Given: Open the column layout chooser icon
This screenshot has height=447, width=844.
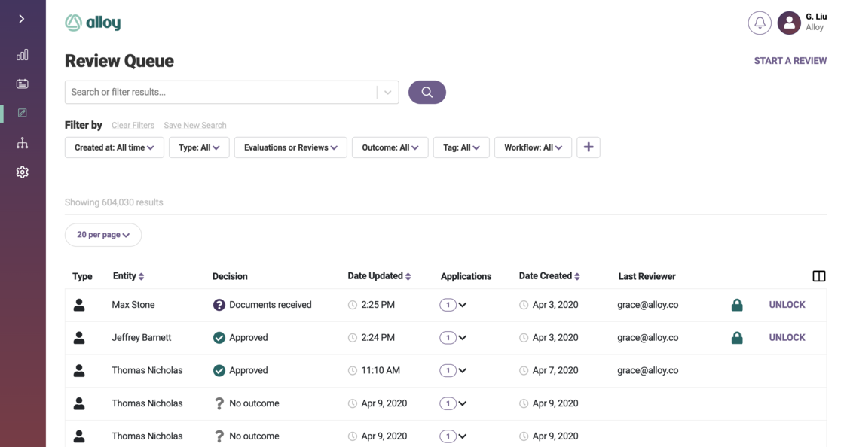Looking at the screenshot, I should point(819,276).
